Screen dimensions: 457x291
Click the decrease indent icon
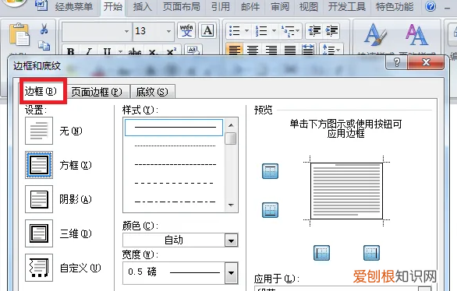[x=314, y=30]
